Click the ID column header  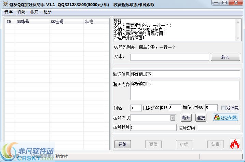(x=10, y=22)
